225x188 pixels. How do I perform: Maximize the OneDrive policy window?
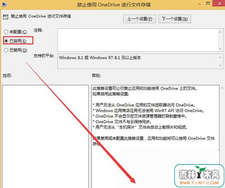click(208, 3)
